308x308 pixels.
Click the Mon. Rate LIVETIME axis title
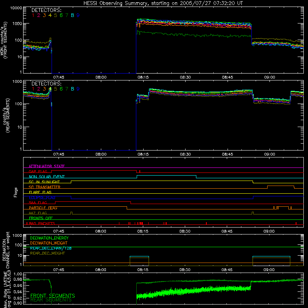(x=7, y=289)
